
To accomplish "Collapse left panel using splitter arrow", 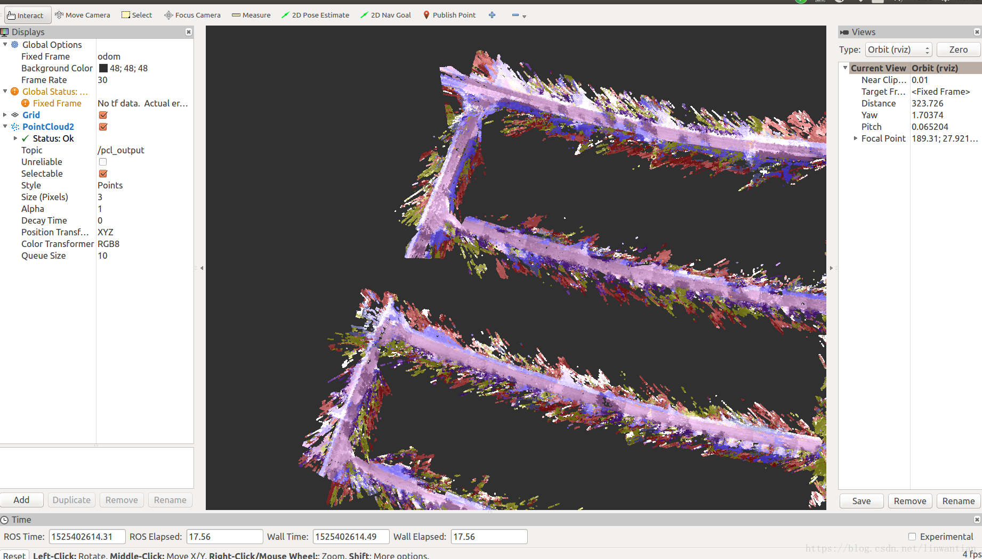I will pyautogui.click(x=202, y=268).
